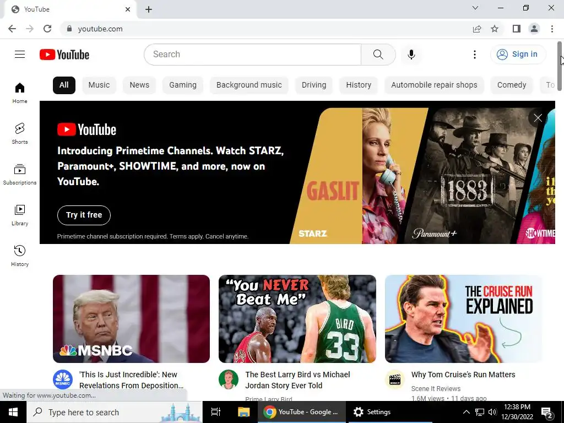Image resolution: width=564 pixels, height=423 pixels.
Task: Dismiss the Primetime Channels banner
Action: (538, 118)
